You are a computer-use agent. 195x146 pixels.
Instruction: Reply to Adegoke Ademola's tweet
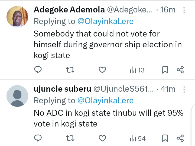click(38, 70)
